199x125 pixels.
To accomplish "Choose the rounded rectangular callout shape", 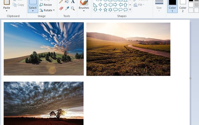I will 115,10.
